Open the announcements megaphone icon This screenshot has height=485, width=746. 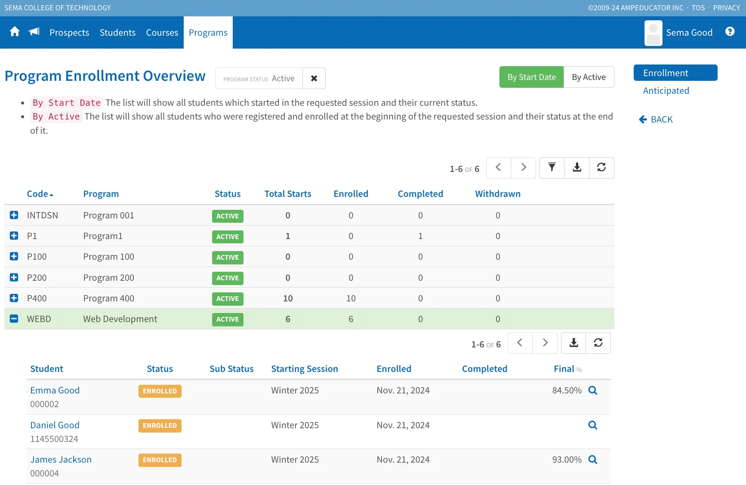34,31
